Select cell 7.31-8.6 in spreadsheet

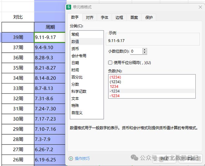click(x=50, y=98)
